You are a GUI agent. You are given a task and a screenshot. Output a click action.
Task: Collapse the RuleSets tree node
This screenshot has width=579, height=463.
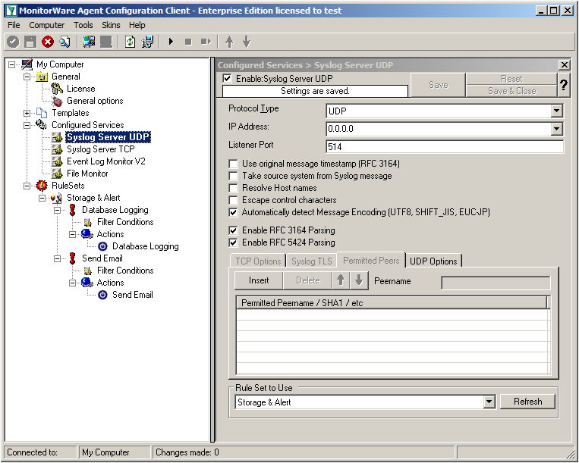(x=27, y=186)
